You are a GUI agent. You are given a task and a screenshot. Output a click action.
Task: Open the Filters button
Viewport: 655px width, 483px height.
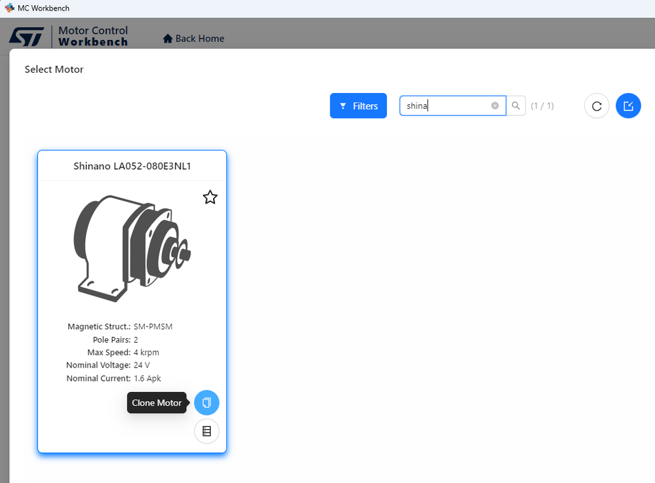pos(359,106)
